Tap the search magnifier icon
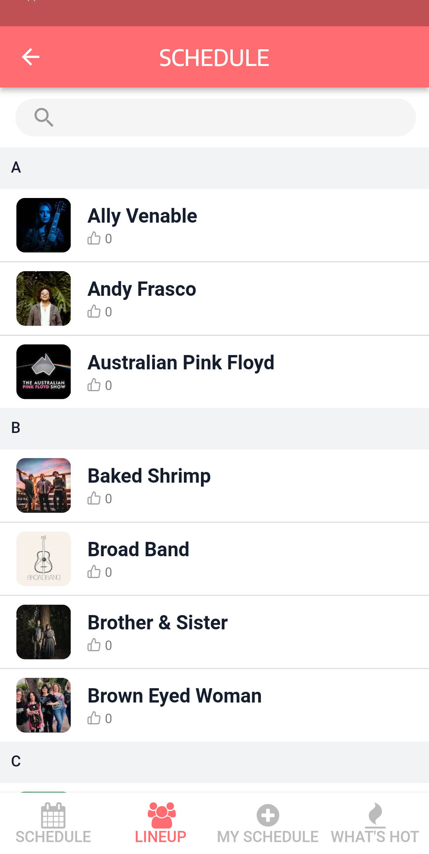The image size is (429, 854). coord(44,117)
